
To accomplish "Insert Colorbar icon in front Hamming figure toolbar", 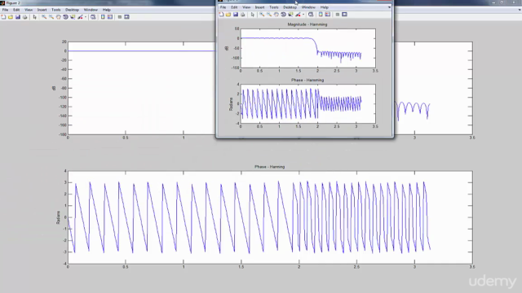I will pyautogui.click(x=321, y=15).
